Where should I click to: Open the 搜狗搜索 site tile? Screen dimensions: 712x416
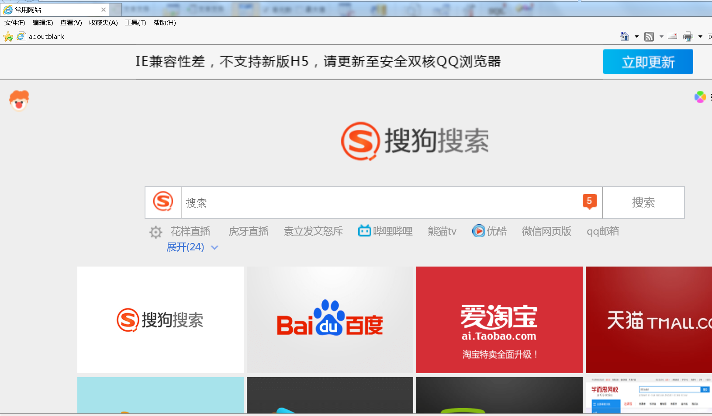(160, 320)
